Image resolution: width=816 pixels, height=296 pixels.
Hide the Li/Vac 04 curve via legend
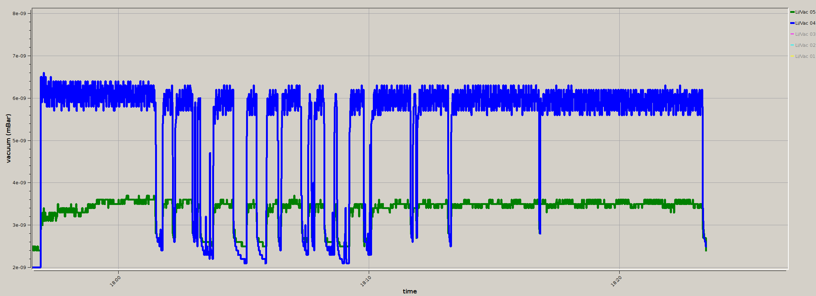pyautogui.click(x=805, y=23)
